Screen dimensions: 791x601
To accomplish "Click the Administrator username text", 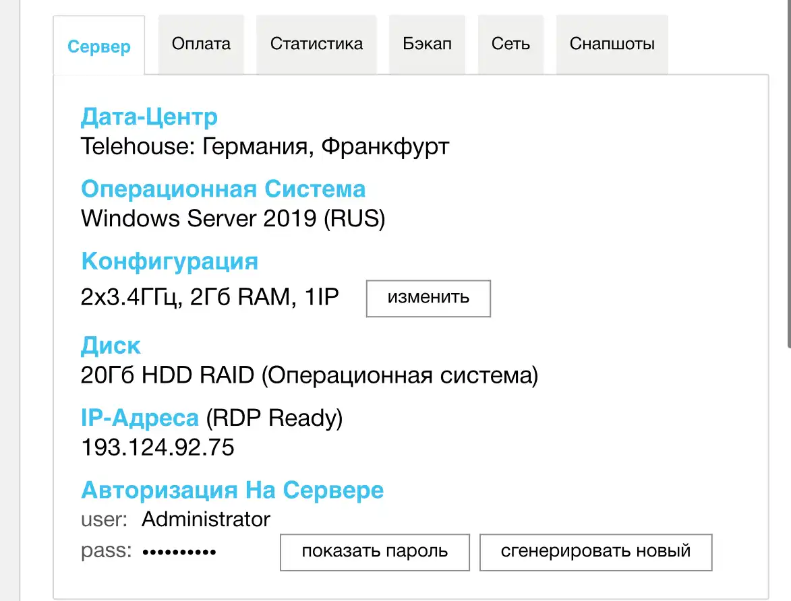I will point(206,519).
